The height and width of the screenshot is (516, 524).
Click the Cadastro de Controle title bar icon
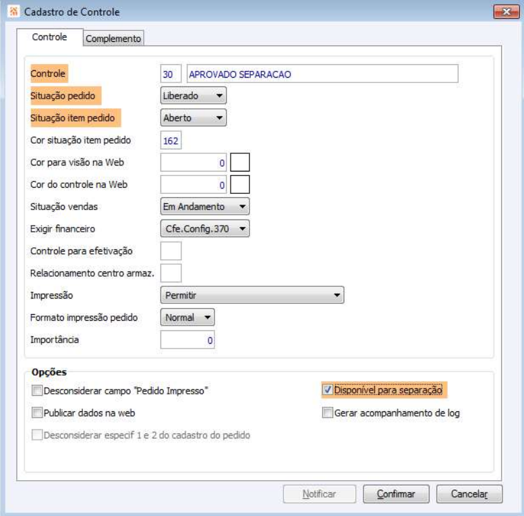[13, 11]
